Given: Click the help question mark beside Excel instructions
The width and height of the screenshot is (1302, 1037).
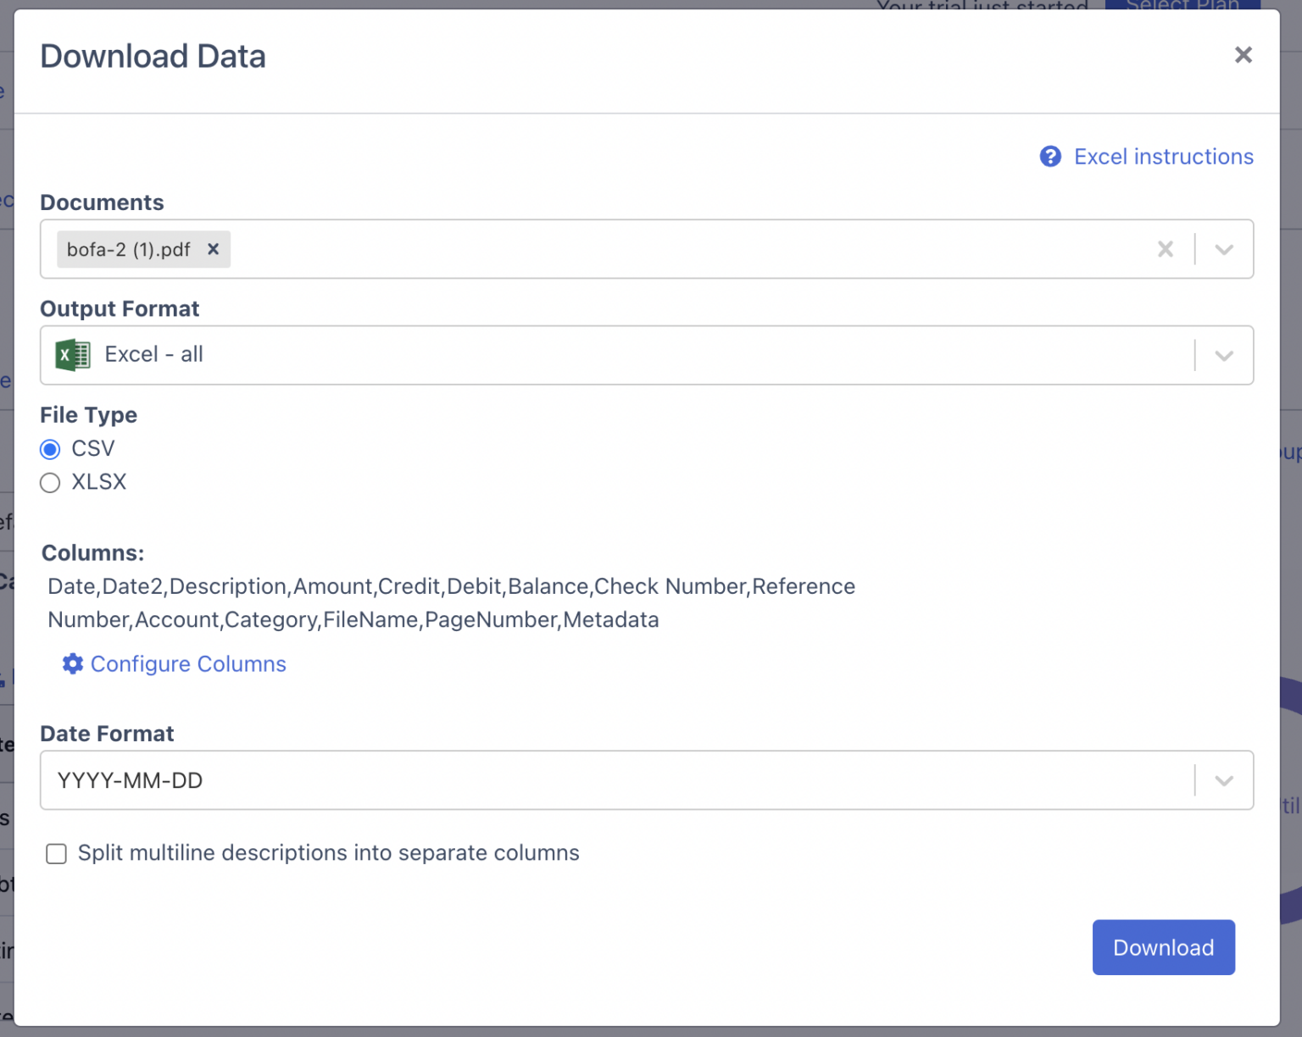Looking at the screenshot, I should click(x=1050, y=157).
